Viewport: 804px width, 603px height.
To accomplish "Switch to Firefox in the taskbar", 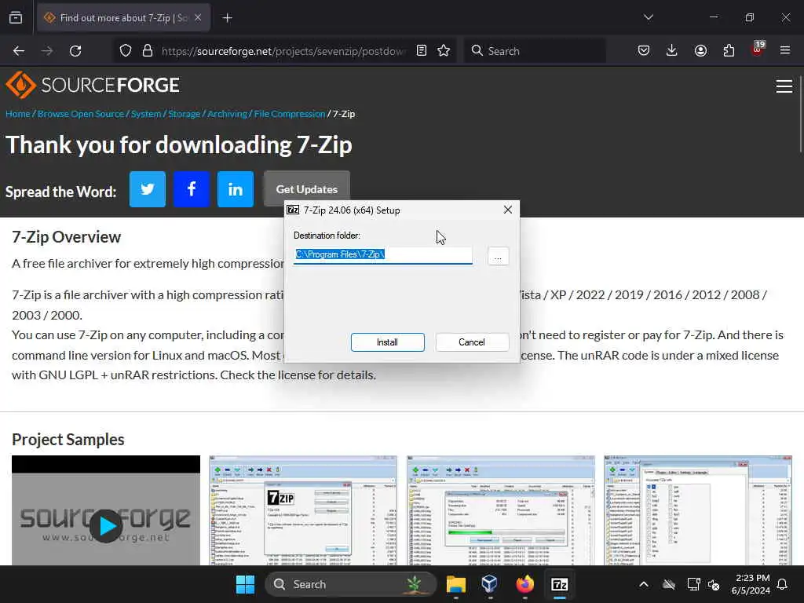I will click(524, 584).
